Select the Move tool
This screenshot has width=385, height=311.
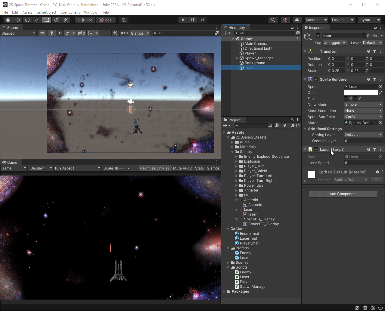click(x=18, y=20)
